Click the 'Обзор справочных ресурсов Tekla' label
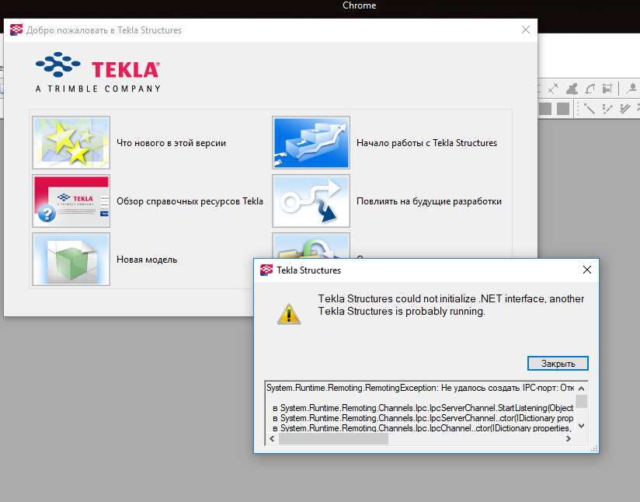Image resolution: width=640 pixels, height=502 pixels. tap(190, 201)
